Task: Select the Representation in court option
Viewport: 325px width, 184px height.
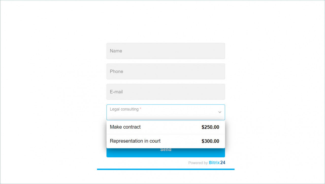Action: (x=166, y=141)
